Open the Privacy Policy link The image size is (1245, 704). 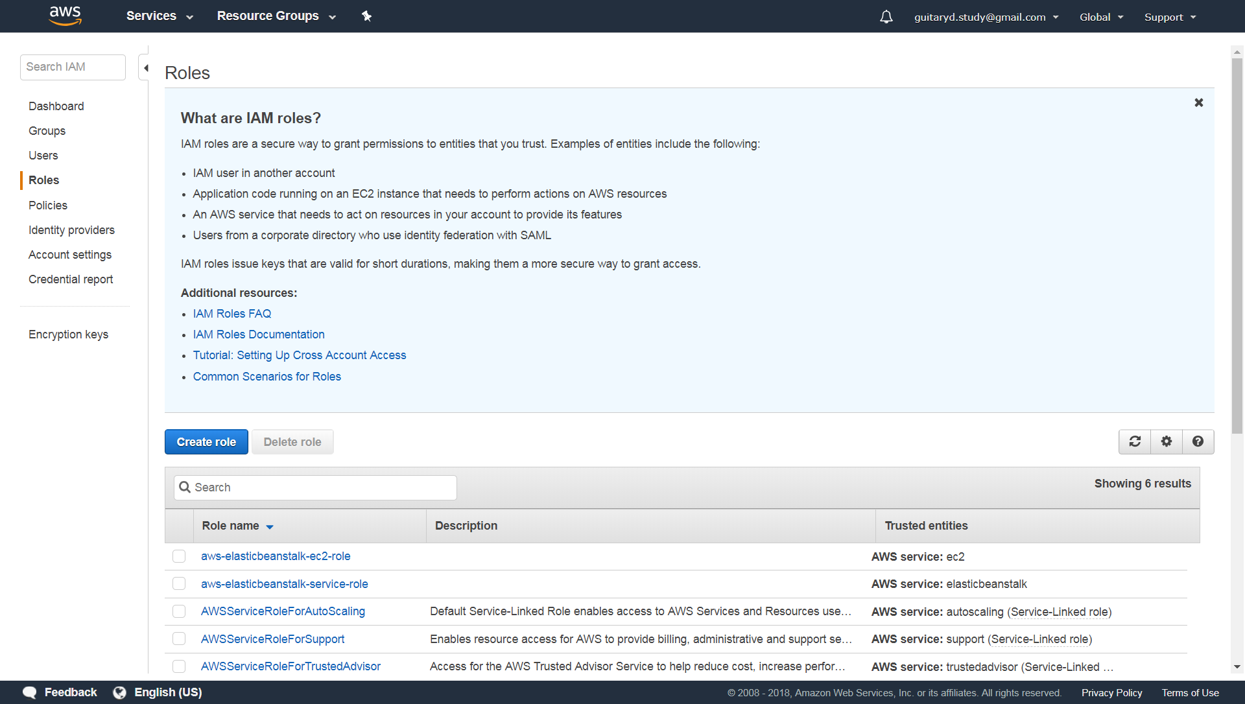(x=1111, y=693)
